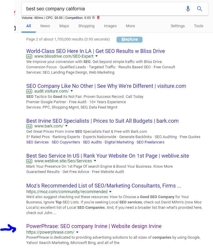Switch to the Maps tab

tap(64, 26)
